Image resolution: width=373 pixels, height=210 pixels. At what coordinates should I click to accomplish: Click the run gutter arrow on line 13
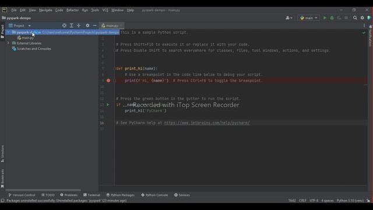(x=108, y=104)
